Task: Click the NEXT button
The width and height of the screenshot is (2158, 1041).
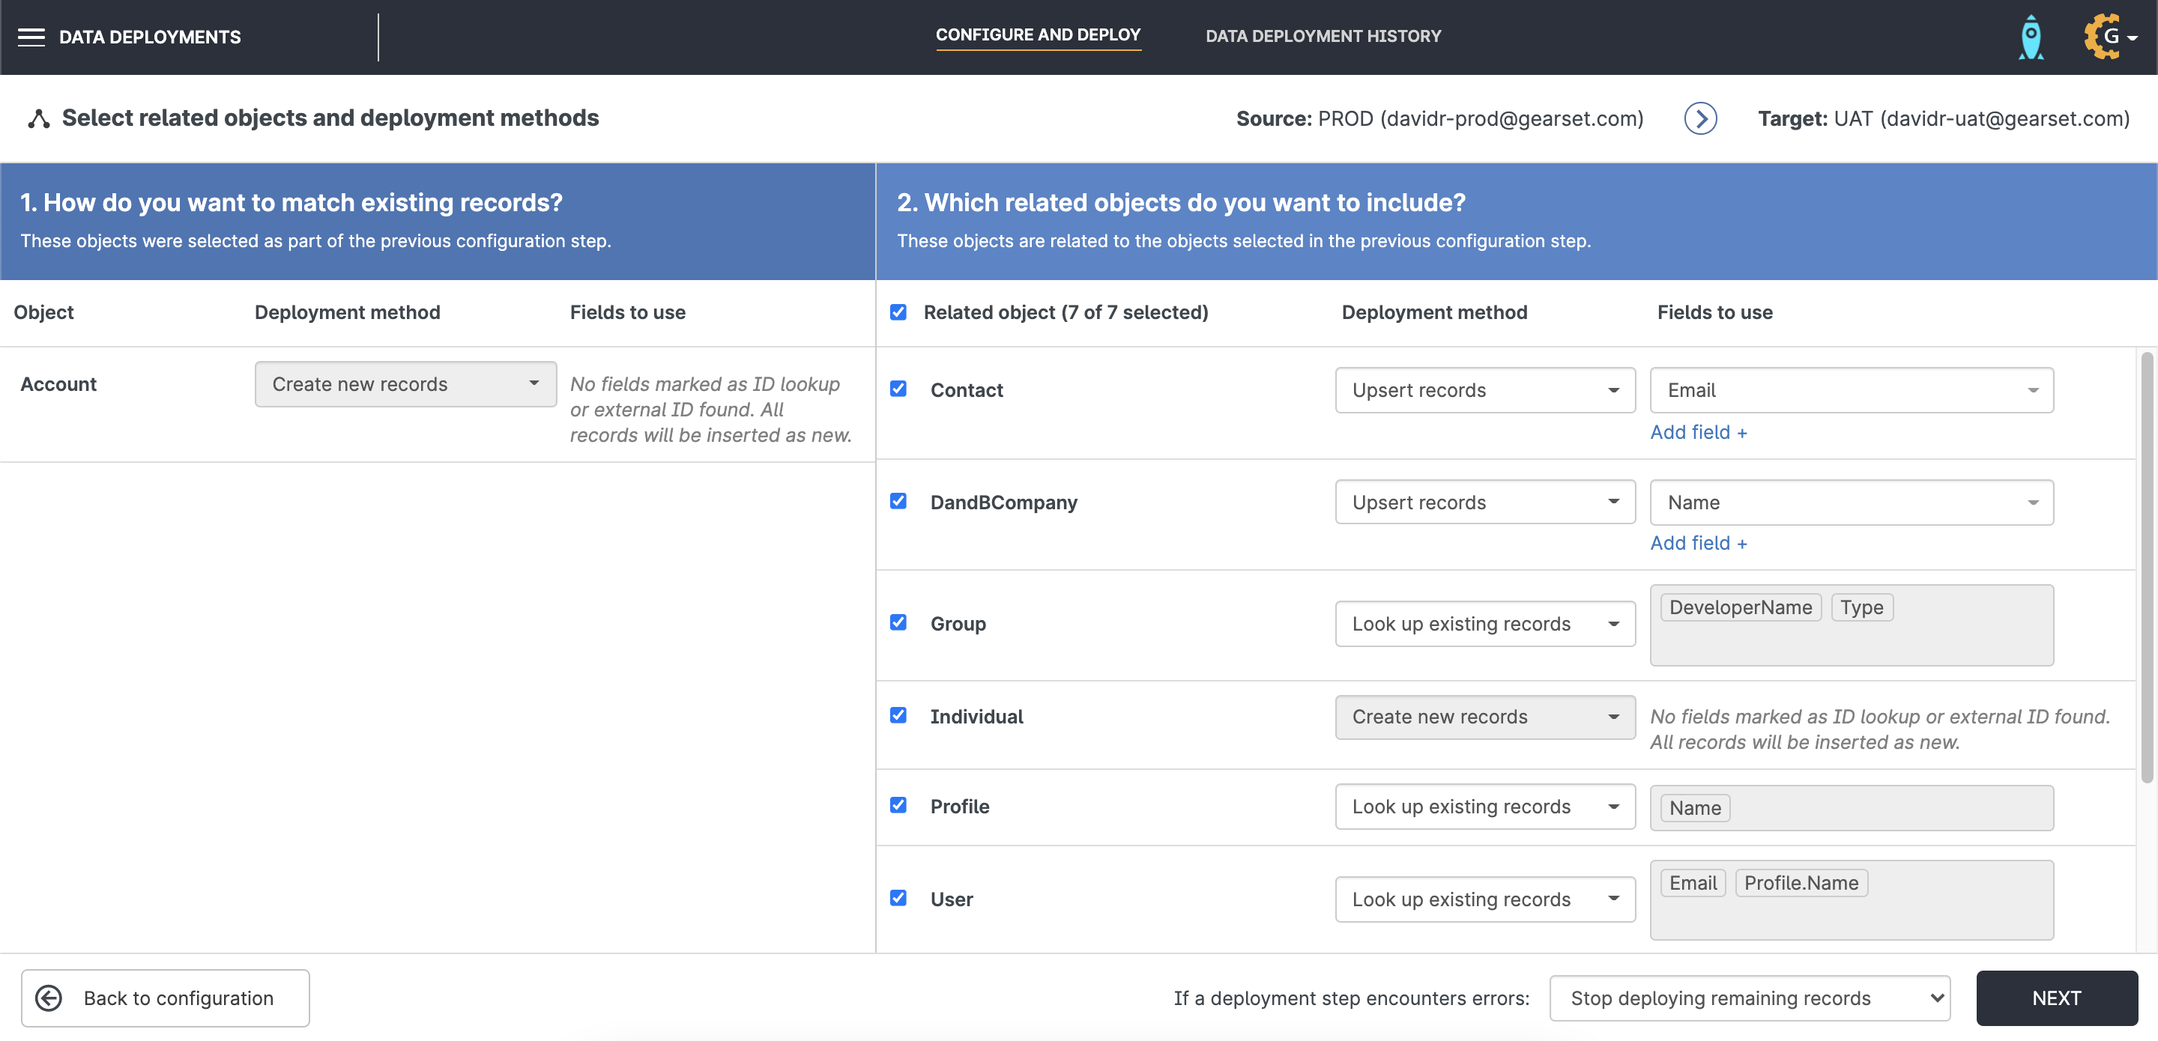Action: pos(2056,998)
